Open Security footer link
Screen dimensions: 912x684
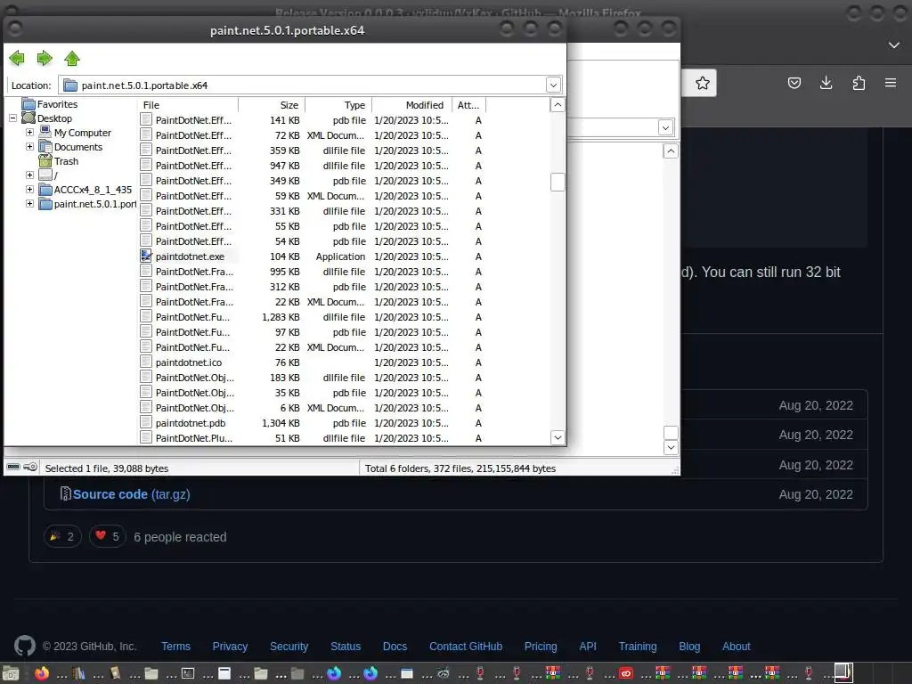tap(289, 647)
